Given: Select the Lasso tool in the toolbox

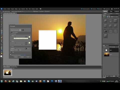Looking at the screenshot, I should click(1, 23).
